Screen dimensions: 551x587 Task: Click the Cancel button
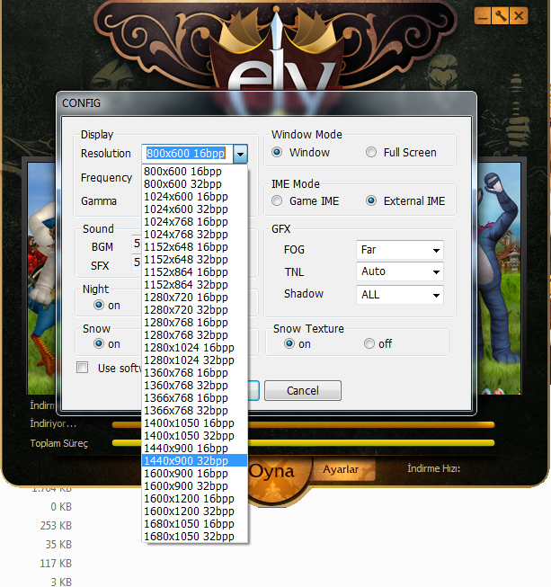(303, 391)
